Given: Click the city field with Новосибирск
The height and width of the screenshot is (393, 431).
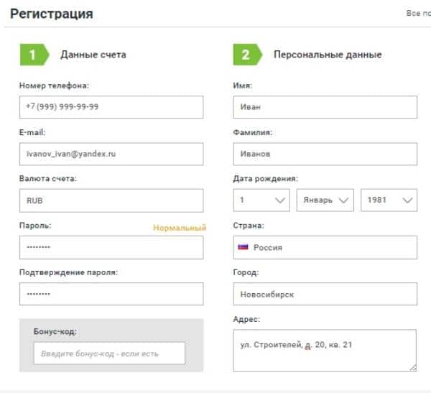Looking at the screenshot, I should coord(325,294).
